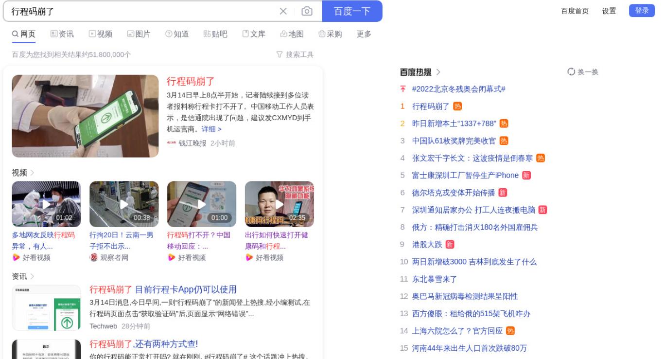Refresh hot list with 换一换
This screenshot has height=359, width=664.
(583, 72)
